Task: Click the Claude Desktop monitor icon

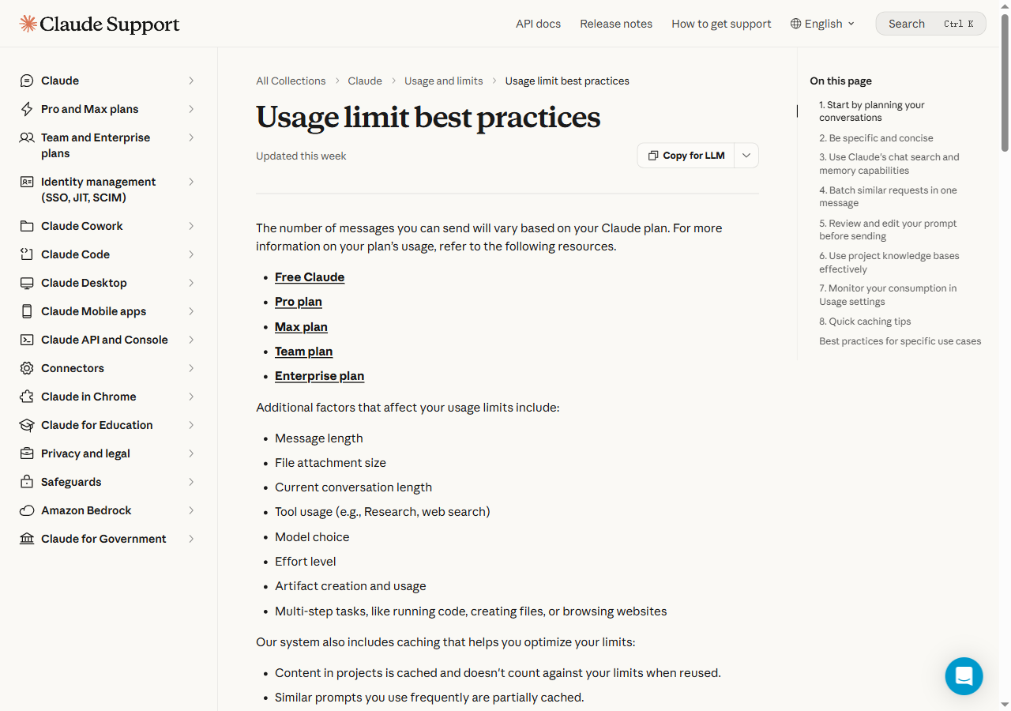Action: 27,283
